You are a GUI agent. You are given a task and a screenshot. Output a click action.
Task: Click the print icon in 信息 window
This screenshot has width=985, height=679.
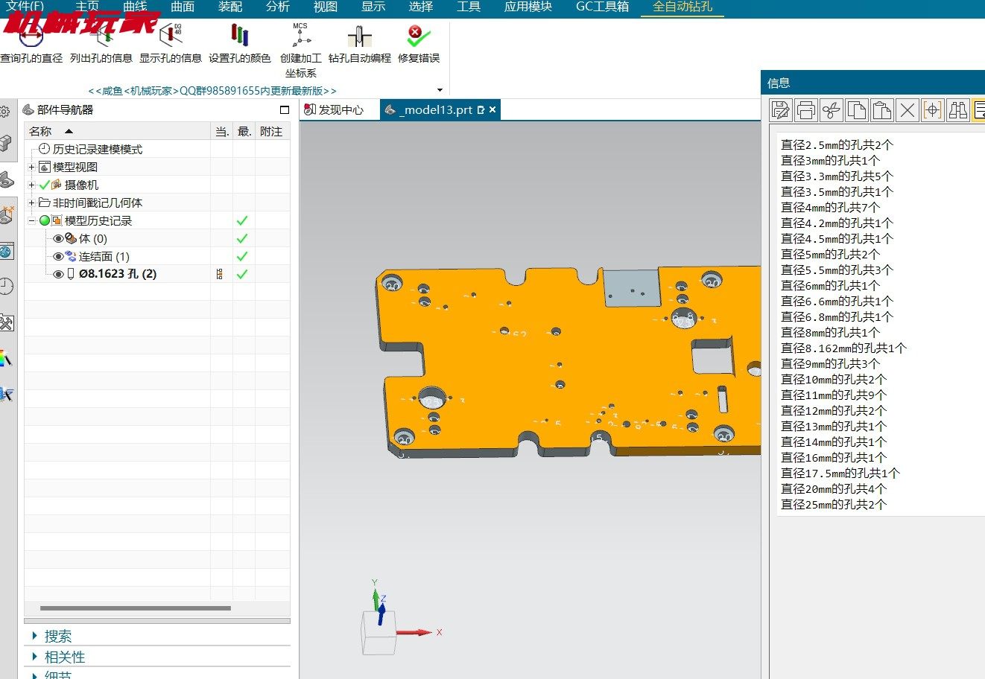coord(805,110)
